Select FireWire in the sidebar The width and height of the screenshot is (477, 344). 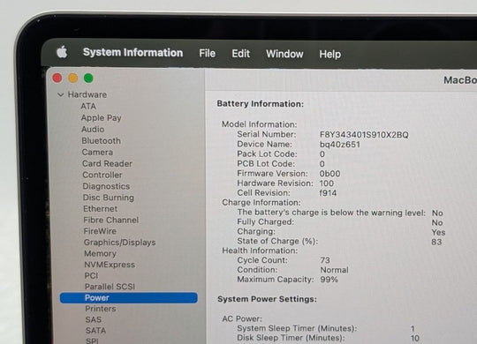[x=100, y=231]
